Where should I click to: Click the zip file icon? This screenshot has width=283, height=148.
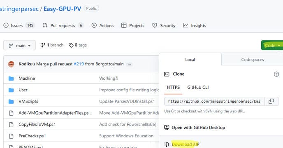[x=167, y=144]
